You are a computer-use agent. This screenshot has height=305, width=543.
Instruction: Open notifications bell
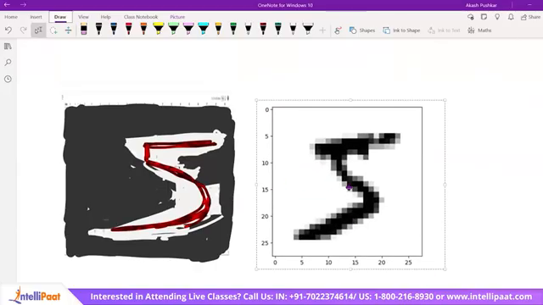511,17
